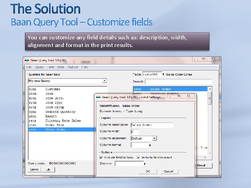This screenshot has height=188, width=251.
Task: Select cuno Customer row
Action: pyautogui.click(x=68, y=89)
